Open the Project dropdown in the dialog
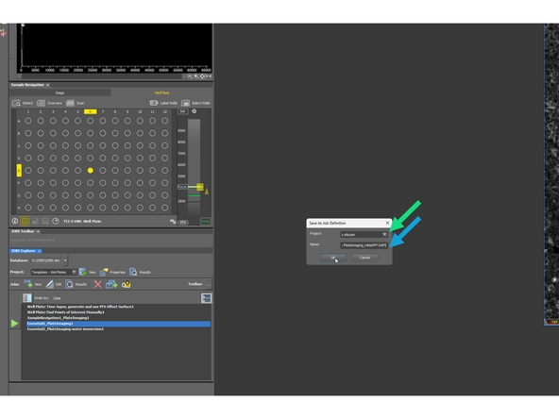 [384, 234]
